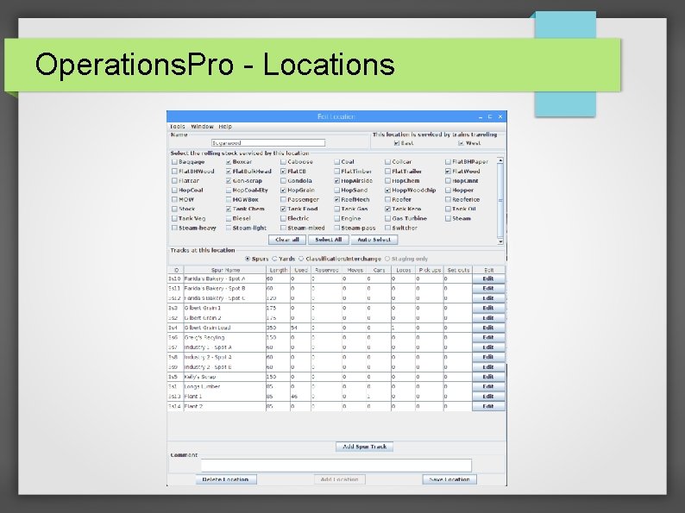Uncheck the Tank Kero checkbox
This screenshot has height=513, width=685.
[x=387, y=210]
